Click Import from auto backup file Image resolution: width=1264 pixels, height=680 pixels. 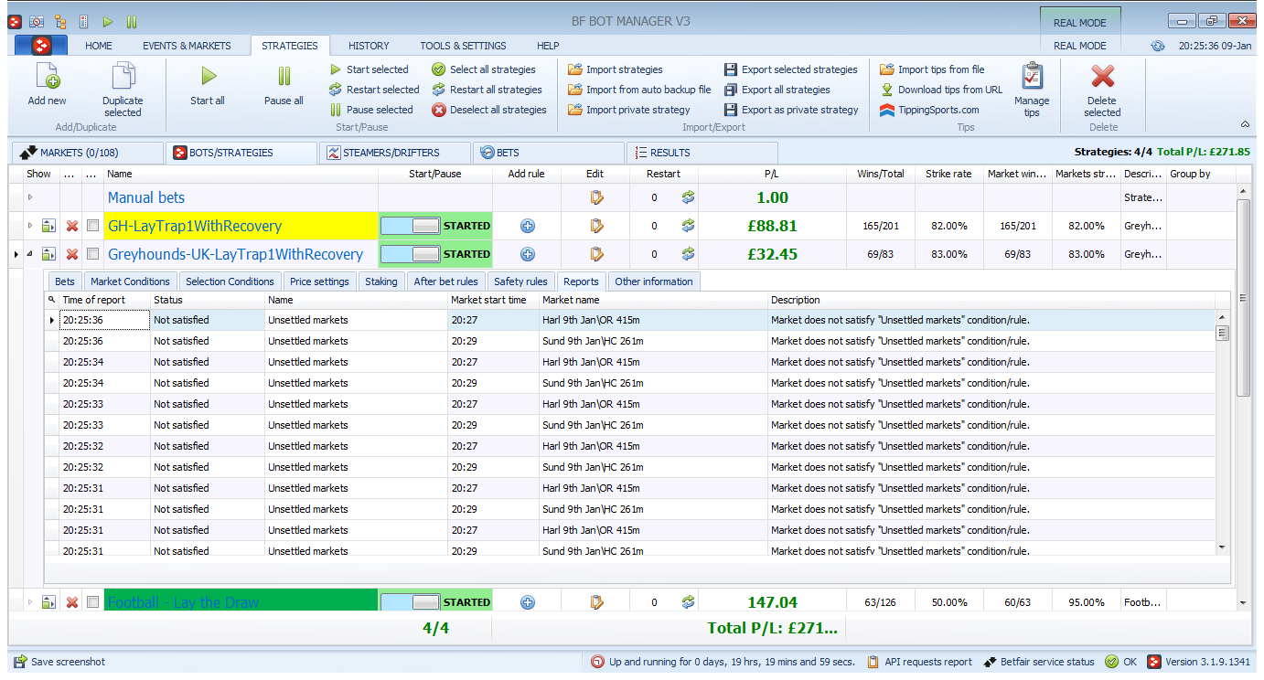pos(639,90)
